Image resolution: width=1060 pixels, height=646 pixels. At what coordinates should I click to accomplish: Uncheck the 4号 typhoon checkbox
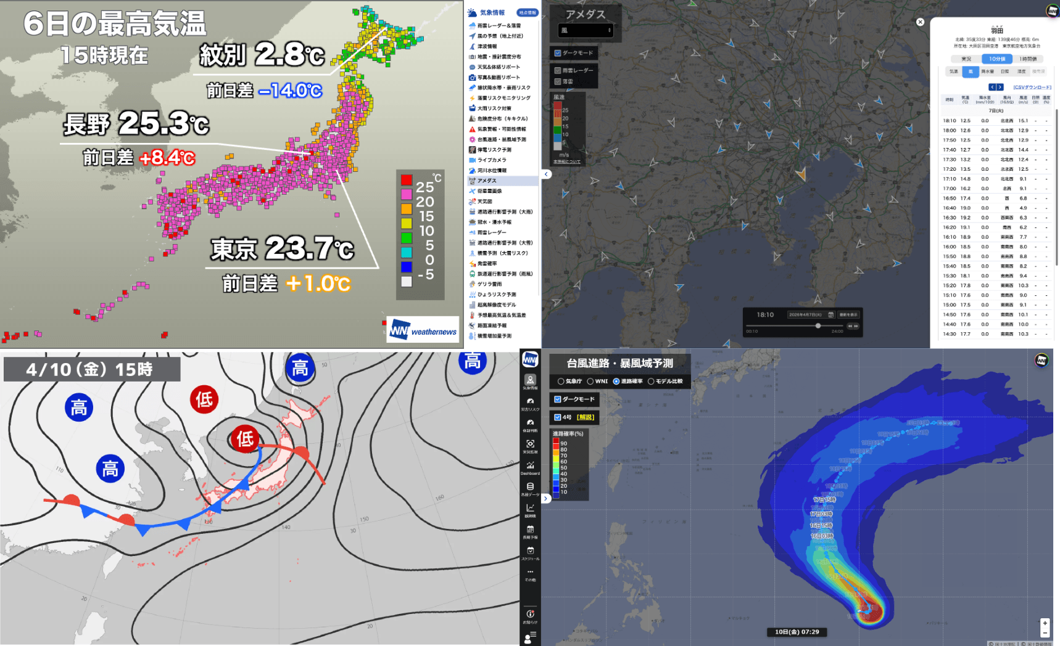point(558,417)
